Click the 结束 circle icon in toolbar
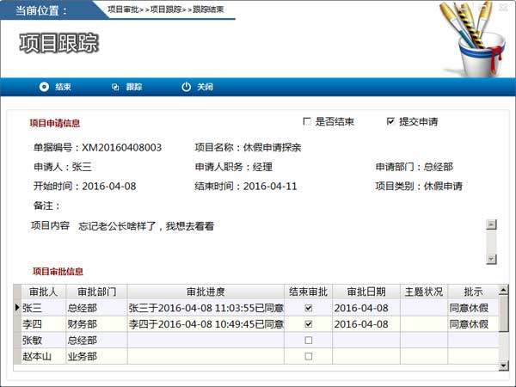516x387 pixels. click(x=44, y=87)
